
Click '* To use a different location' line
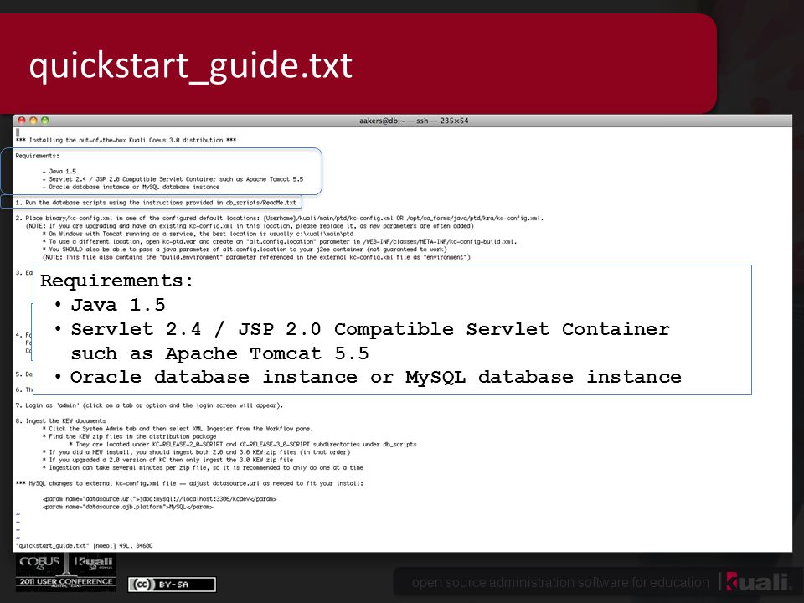(280, 241)
